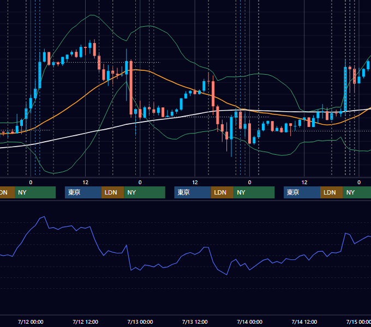
Task: Click the 7/13 12:00 date label
Action: (195, 322)
